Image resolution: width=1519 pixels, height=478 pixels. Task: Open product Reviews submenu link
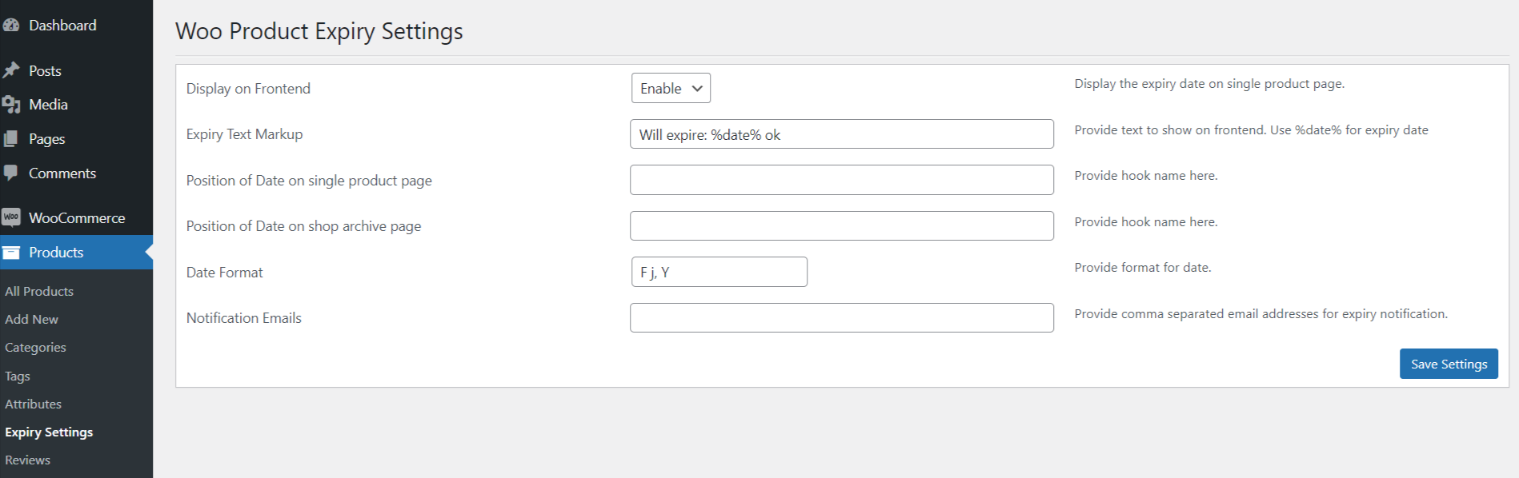(28, 460)
